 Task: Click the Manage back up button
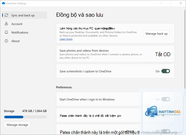156,33
